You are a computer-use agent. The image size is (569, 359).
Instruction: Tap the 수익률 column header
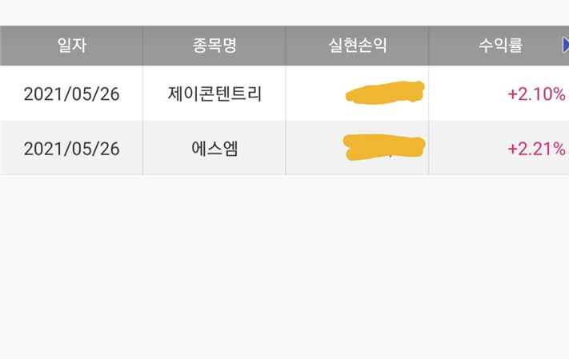coord(500,46)
